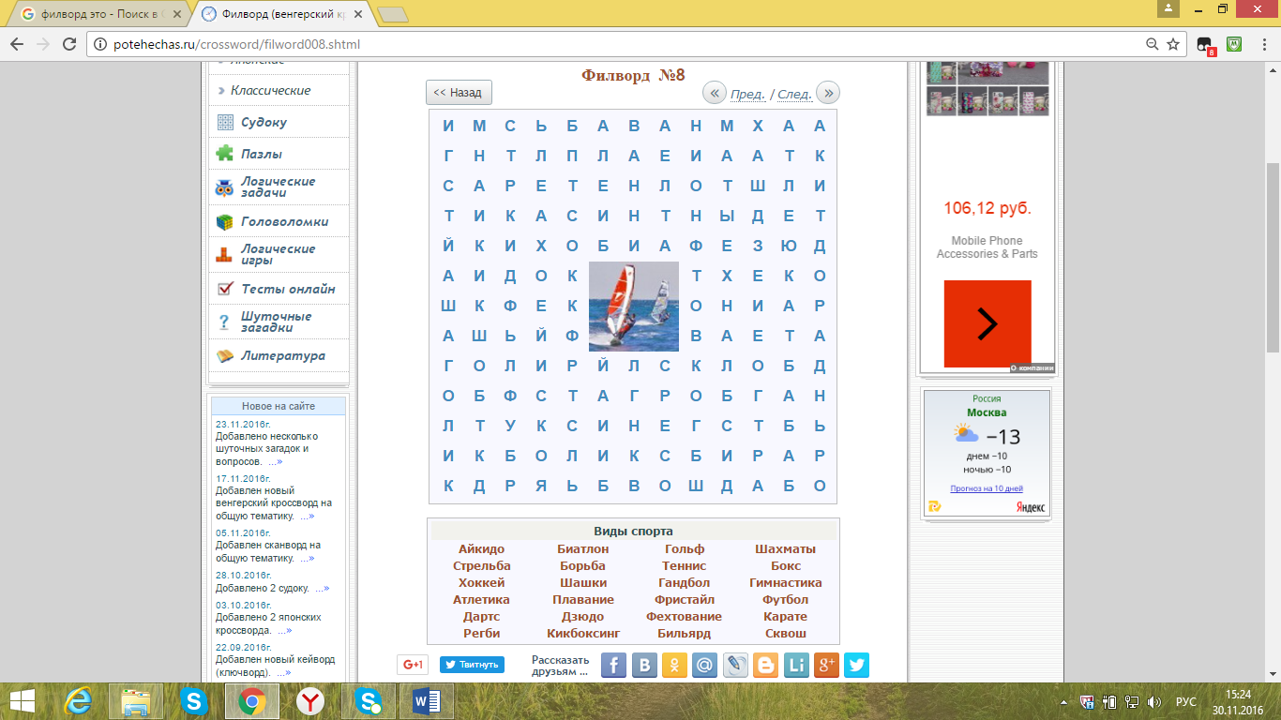Reload the page with refresh icon

click(68, 44)
